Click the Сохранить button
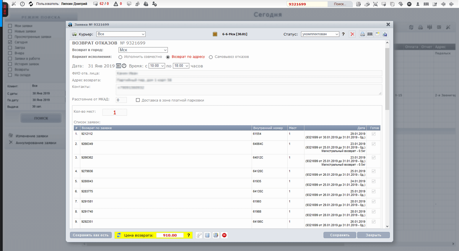The width and height of the screenshot is (459, 251). point(340,235)
